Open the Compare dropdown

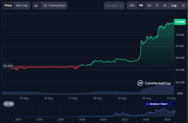point(114,5)
